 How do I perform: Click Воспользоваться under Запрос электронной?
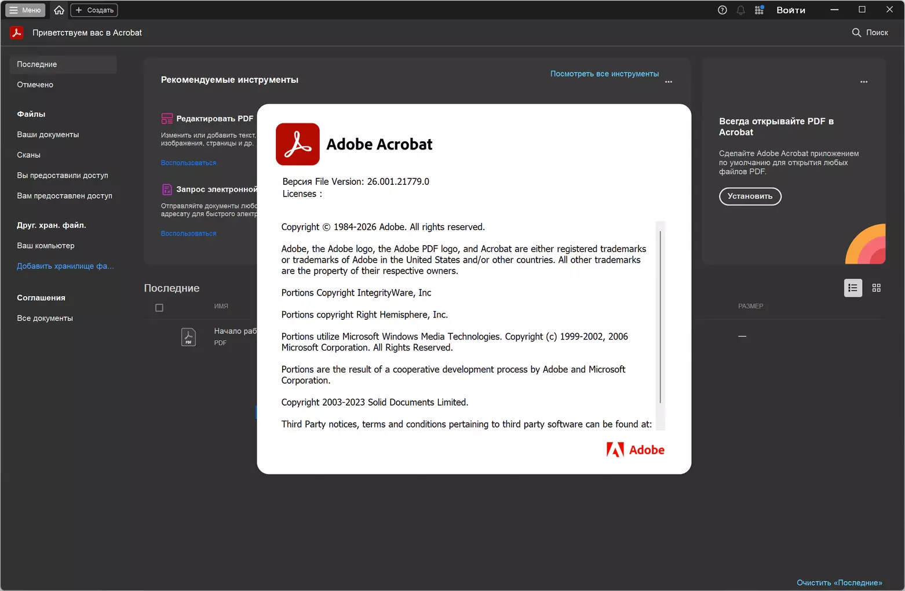coord(188,234)
